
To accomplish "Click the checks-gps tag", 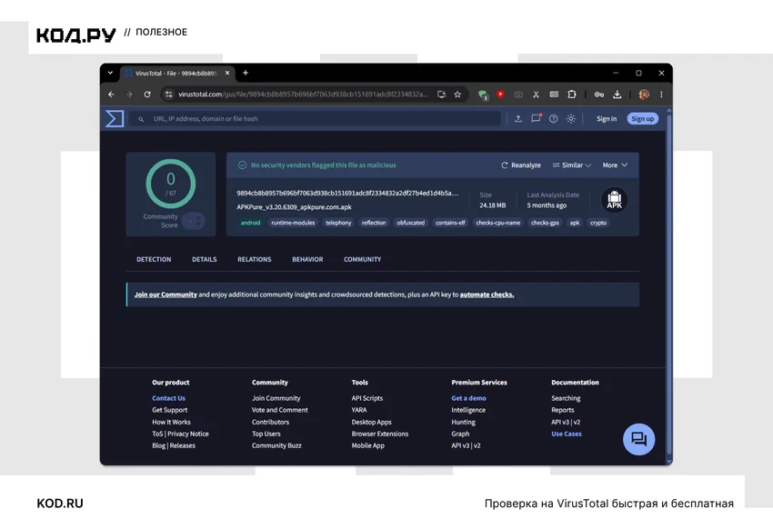I will [545, 223].
